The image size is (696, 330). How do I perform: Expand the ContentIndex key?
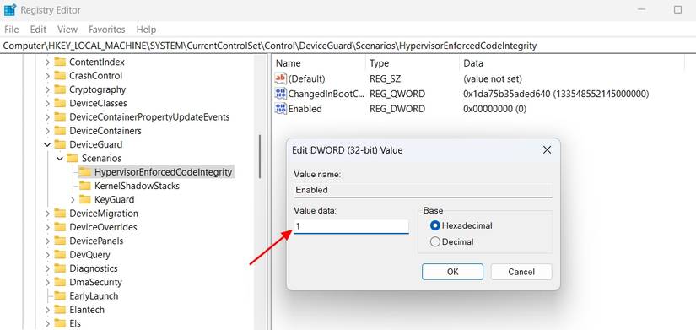point(47,62)
